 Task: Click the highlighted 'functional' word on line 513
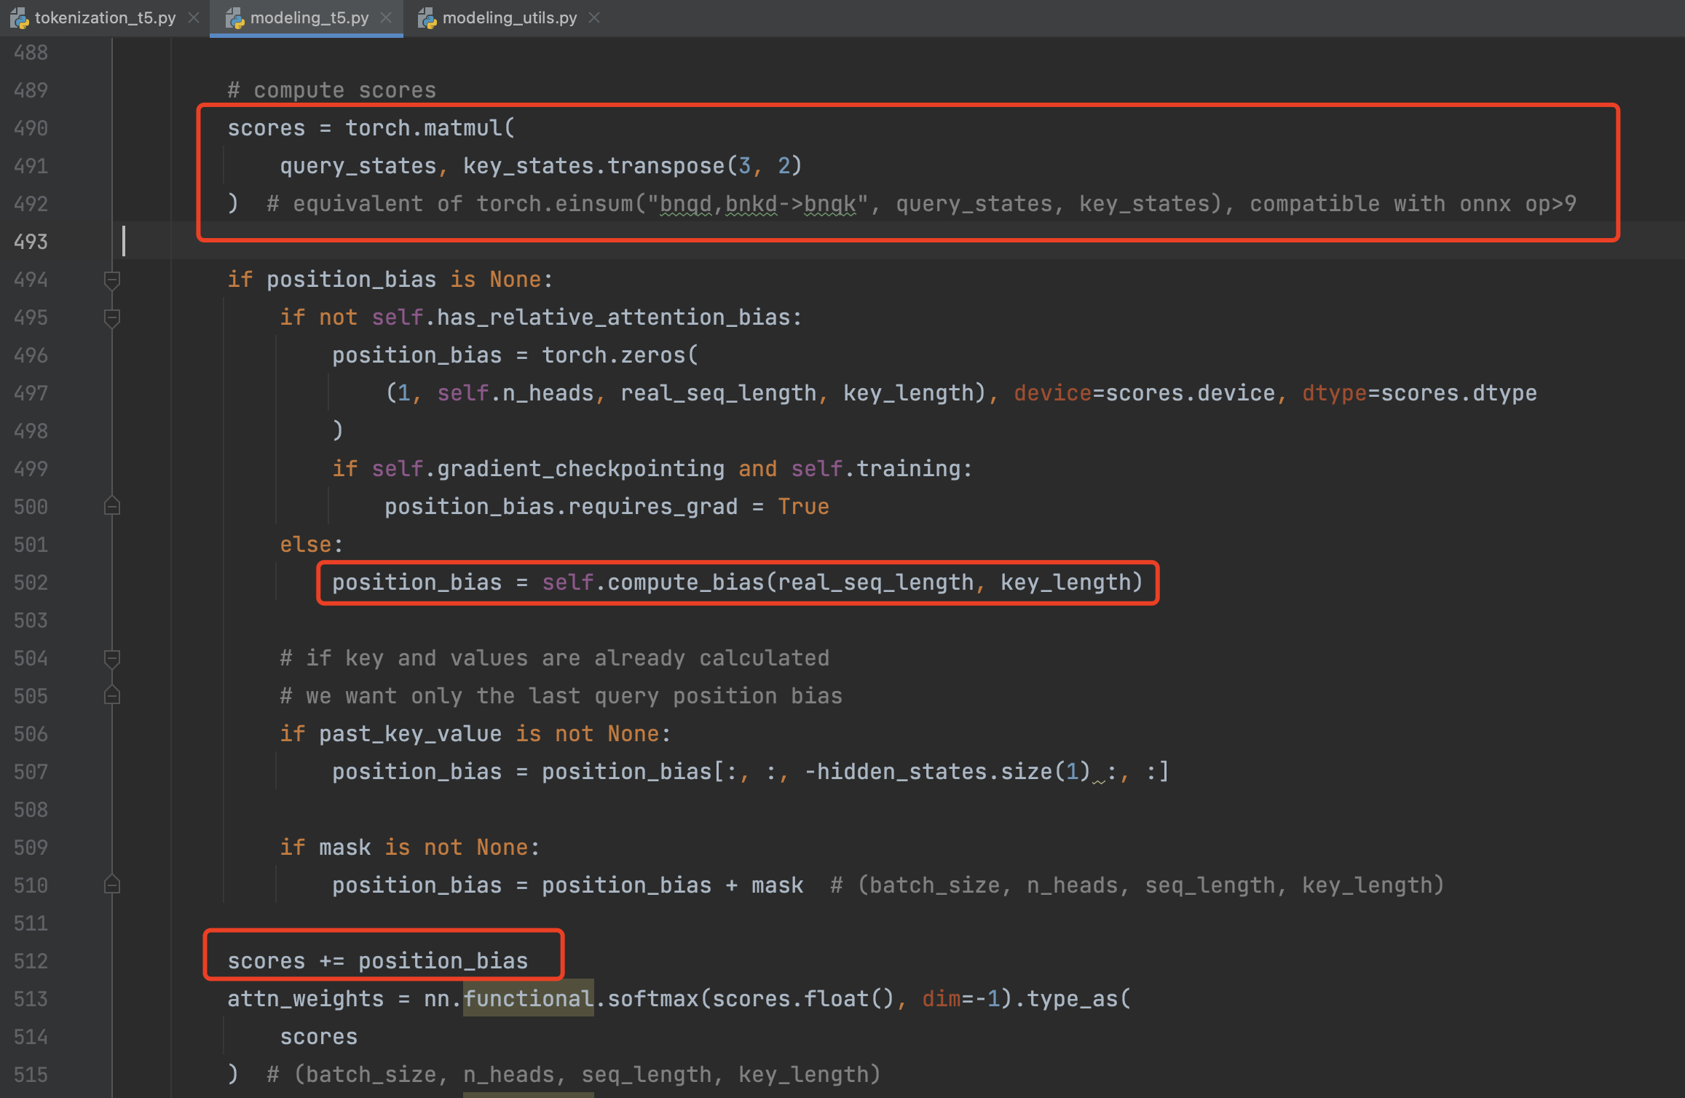(x=528, y=999)
